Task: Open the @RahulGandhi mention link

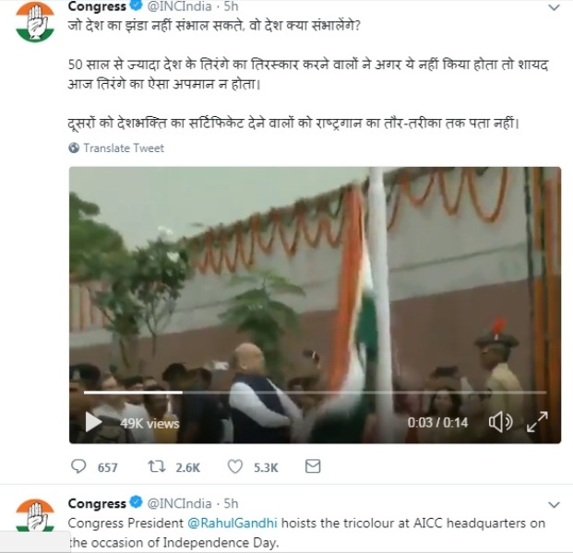Action: click(x=233, y=524)
